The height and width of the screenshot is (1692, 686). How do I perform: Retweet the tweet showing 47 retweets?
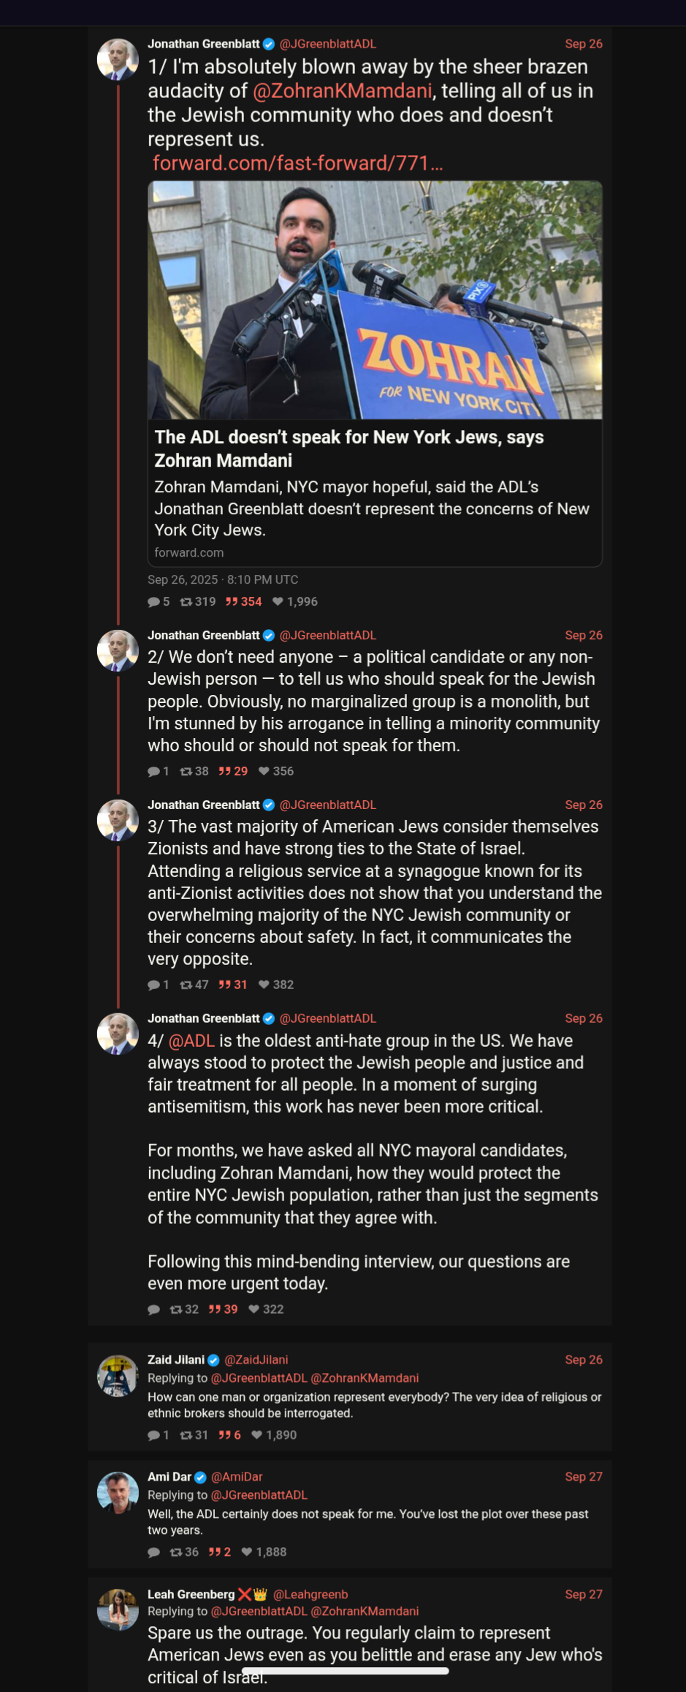(x=186, y=985)
